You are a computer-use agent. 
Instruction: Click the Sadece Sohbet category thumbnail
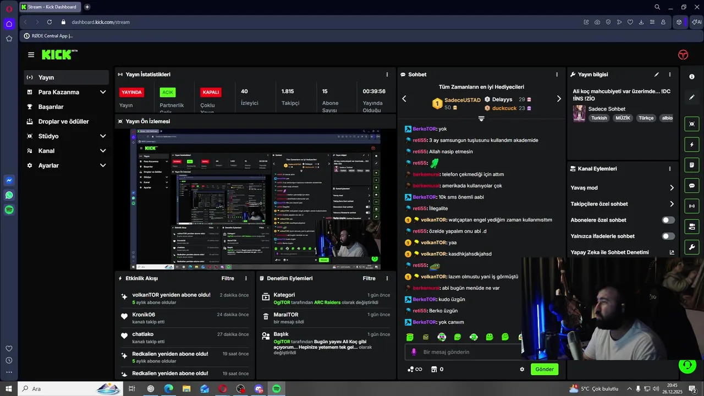coord(579,113)
